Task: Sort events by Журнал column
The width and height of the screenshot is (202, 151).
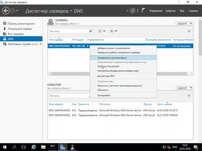Action: (148, 104)
